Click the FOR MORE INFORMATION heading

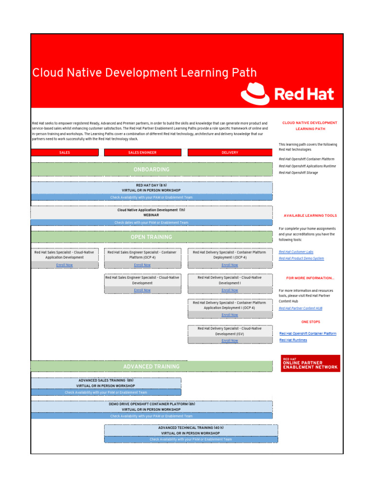310,278
